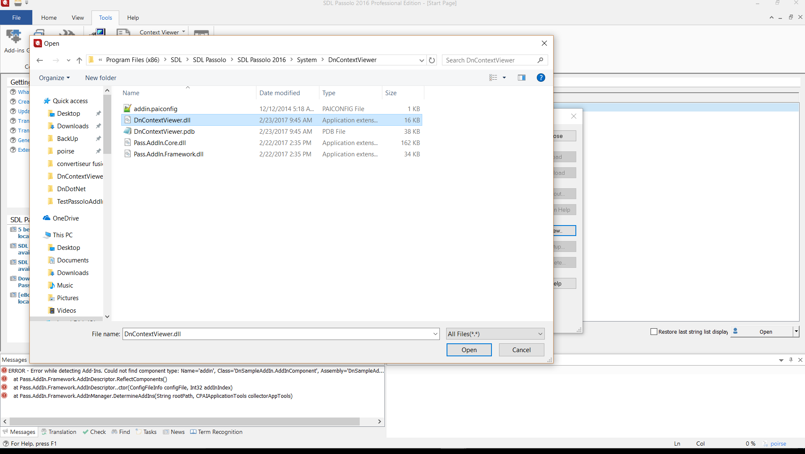Switch to Translation output tab

58,432
